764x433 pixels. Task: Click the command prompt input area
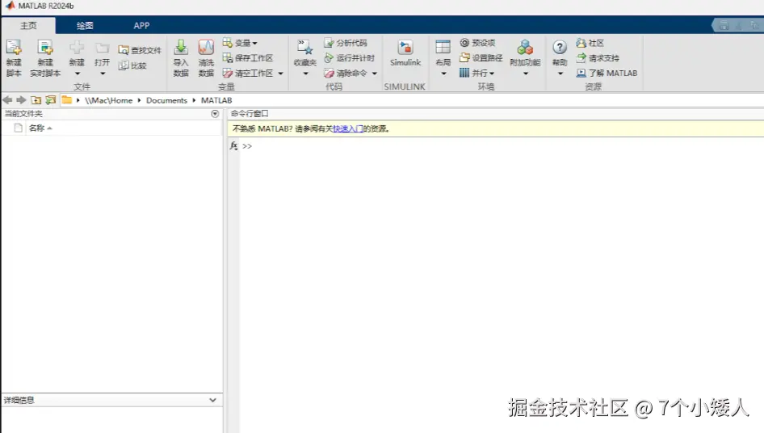[502, 145]
